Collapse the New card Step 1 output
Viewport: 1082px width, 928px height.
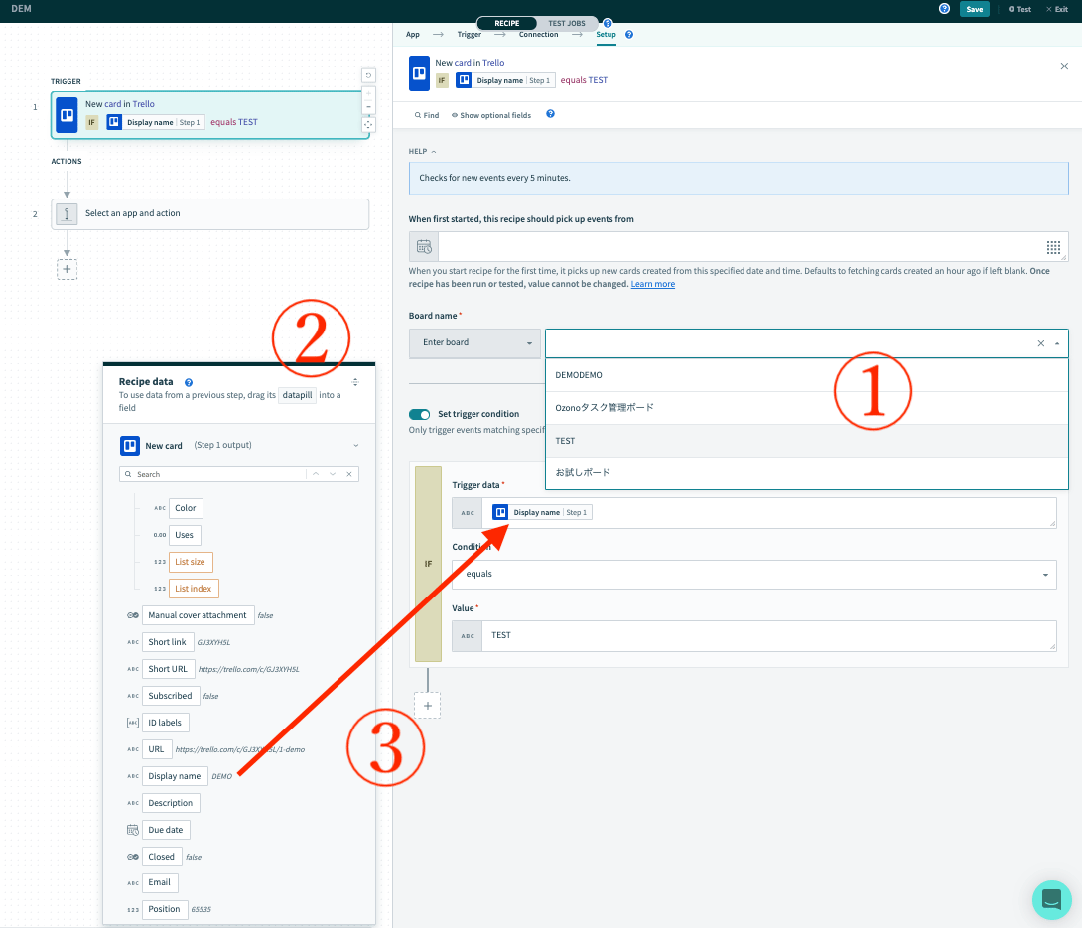(x=356, y=446)
